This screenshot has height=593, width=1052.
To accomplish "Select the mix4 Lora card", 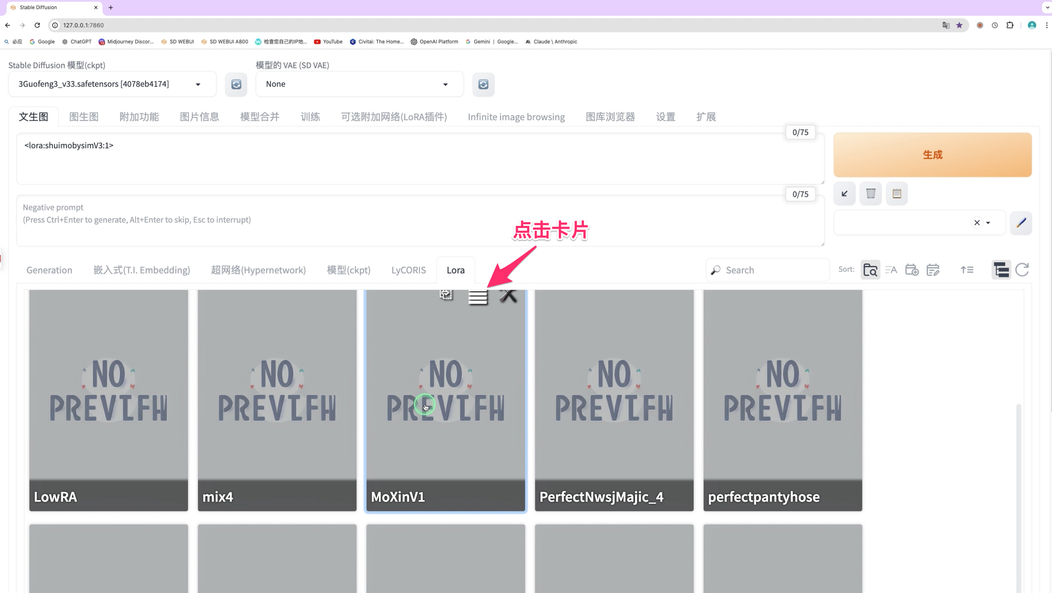I will click(277, 400).
